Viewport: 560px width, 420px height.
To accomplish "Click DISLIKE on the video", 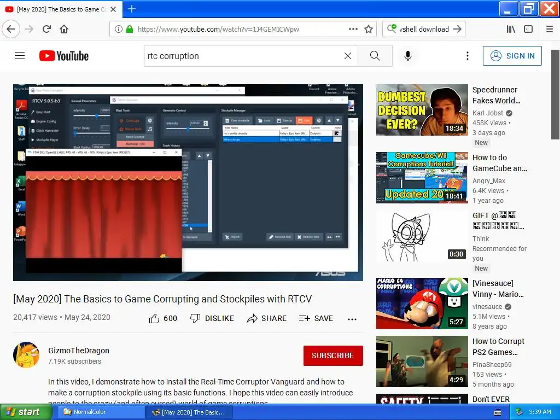I will [212, 318].
